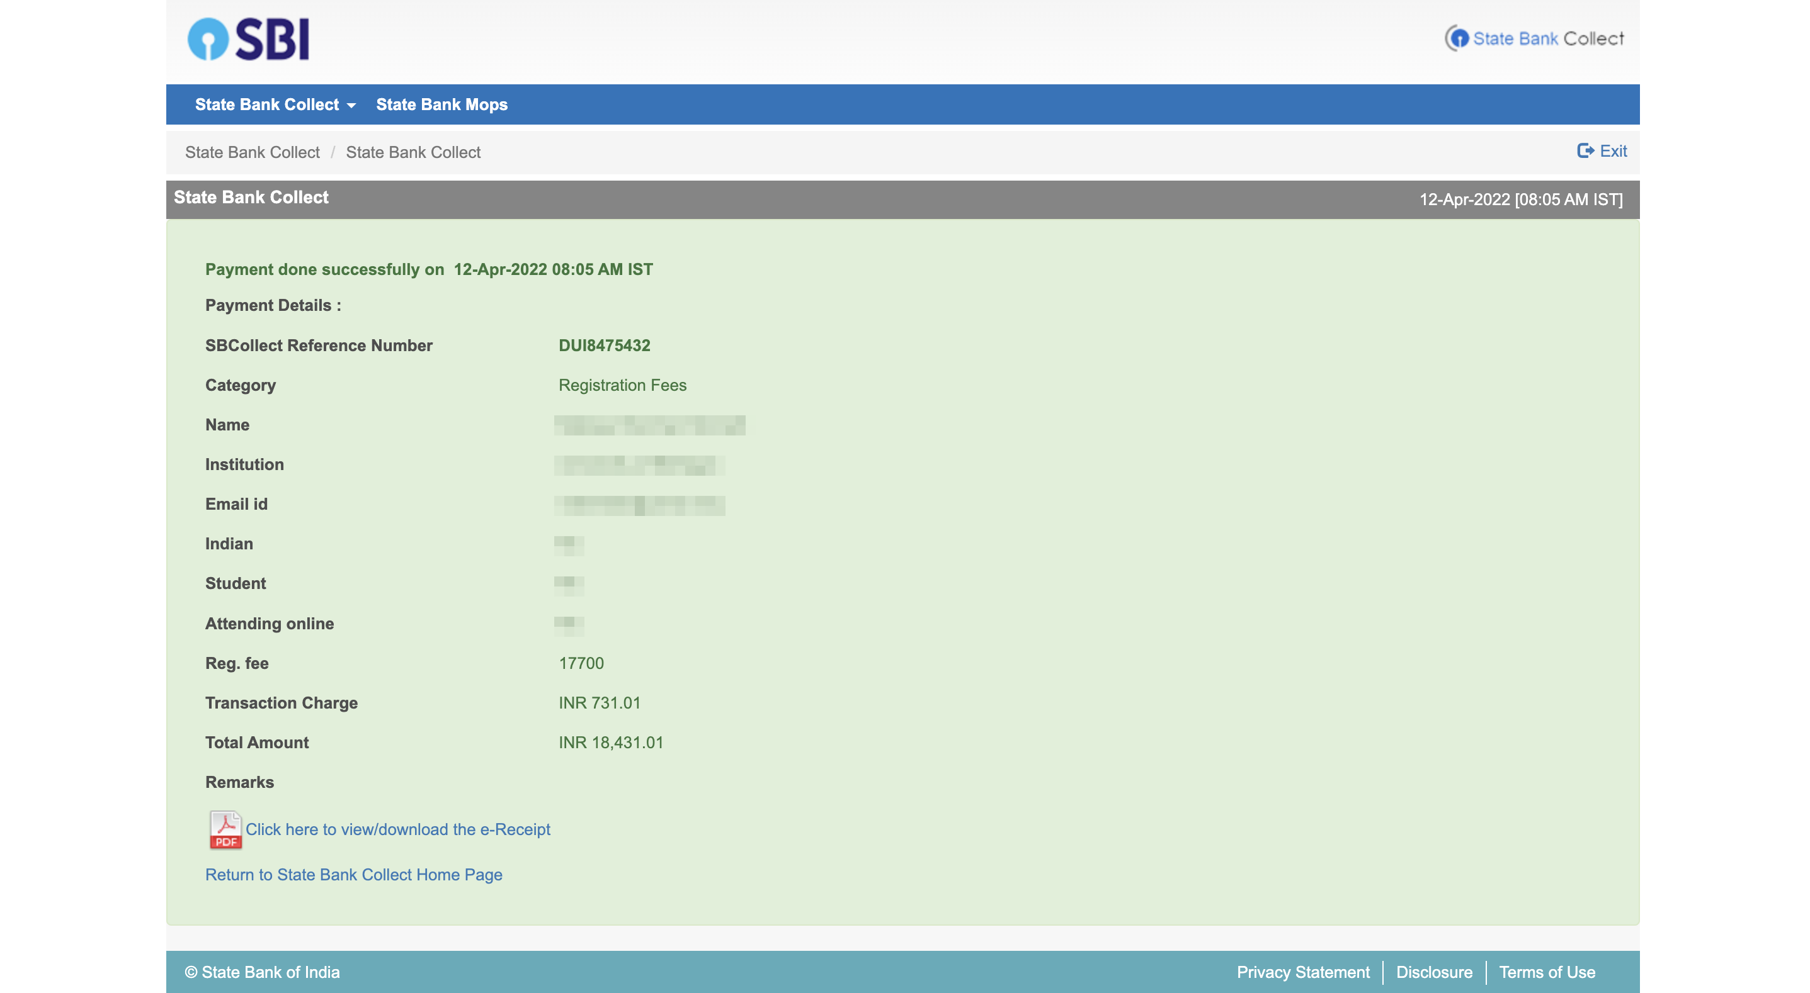Open the view/download e-Receipt link

[x=397, y=829]
